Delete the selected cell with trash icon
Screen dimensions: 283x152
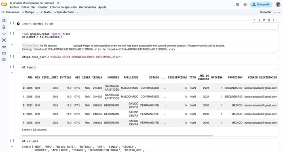[269, 20]
